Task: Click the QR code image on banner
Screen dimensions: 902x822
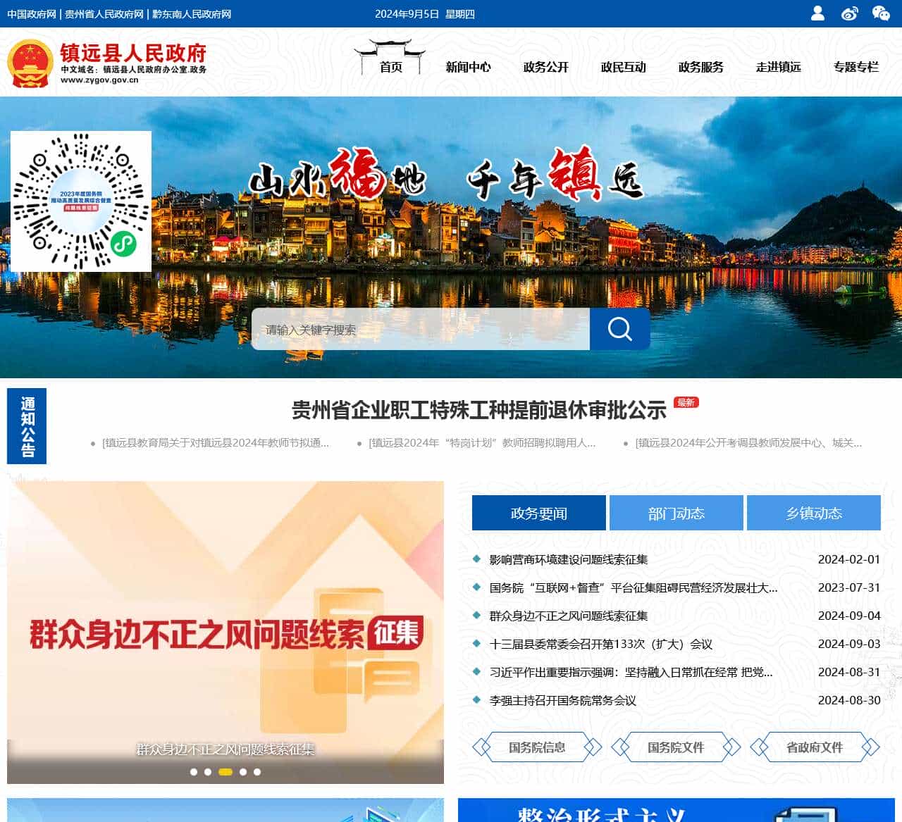Action: point(81,201)
